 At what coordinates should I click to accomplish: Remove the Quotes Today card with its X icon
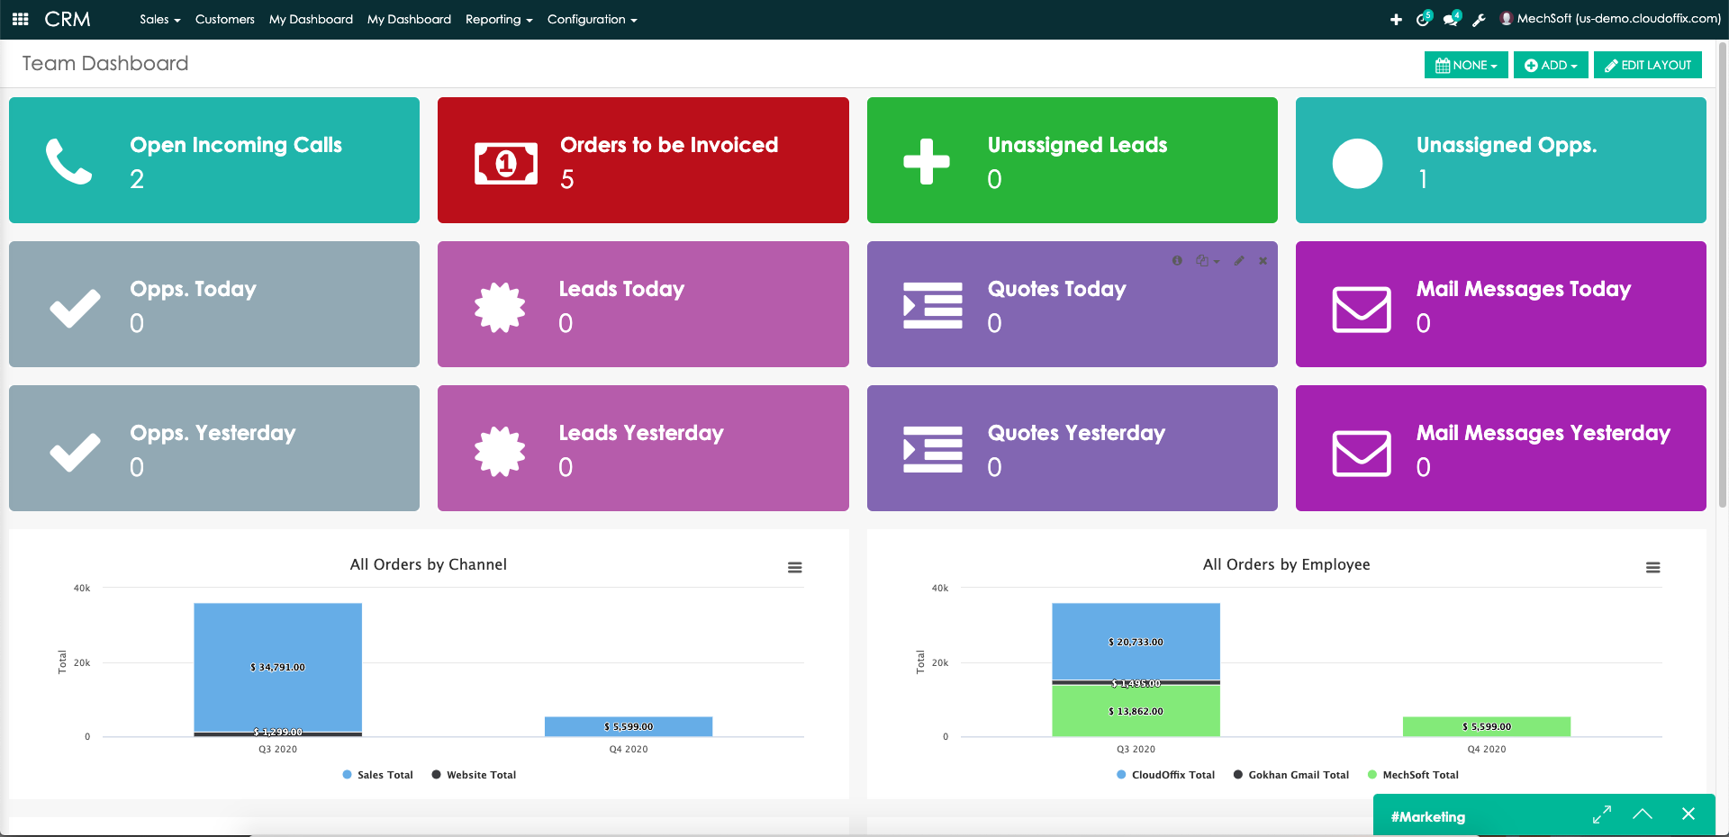tap(1263, 260)
